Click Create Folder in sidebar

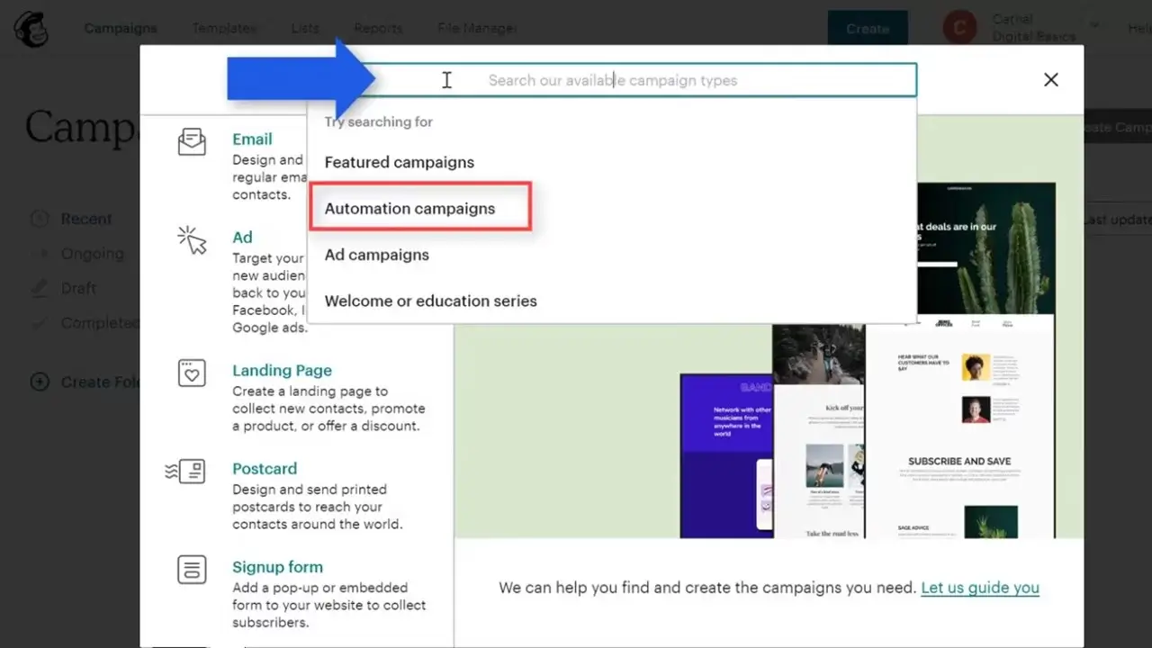coord(100,382)
